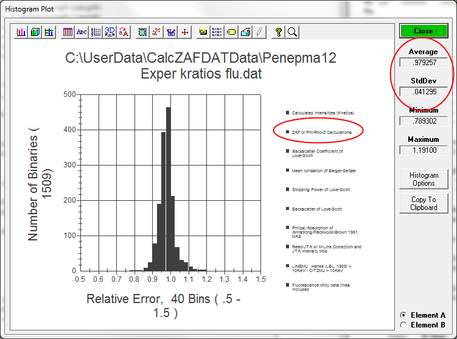Click the yellow question mark help icon
This screenshot has height=339, width=457.
click(x=279, y=32)
